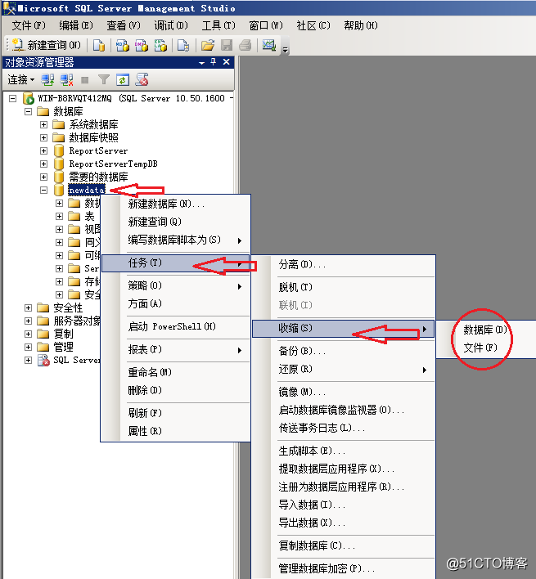Select the ReportServer database in the tree
536x579 pixels.
pyautogui.click(x=98, y=151)
